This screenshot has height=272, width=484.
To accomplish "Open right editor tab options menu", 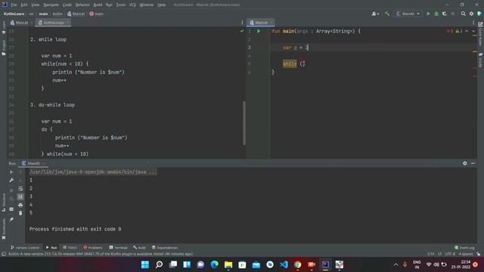I will click(x=473, y=23).
